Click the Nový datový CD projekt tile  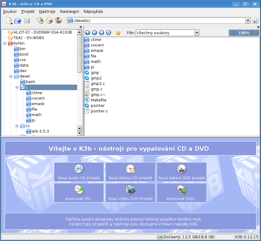pyautogui.click(x=130, y=172)
